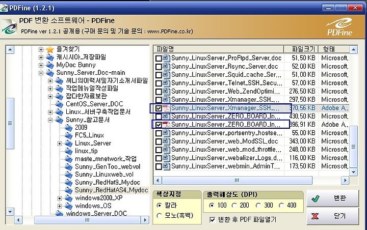Screen dimensions: 367x230
Task: Expand the windows2000_XP tree node
Action: click(x=60, y=198)
